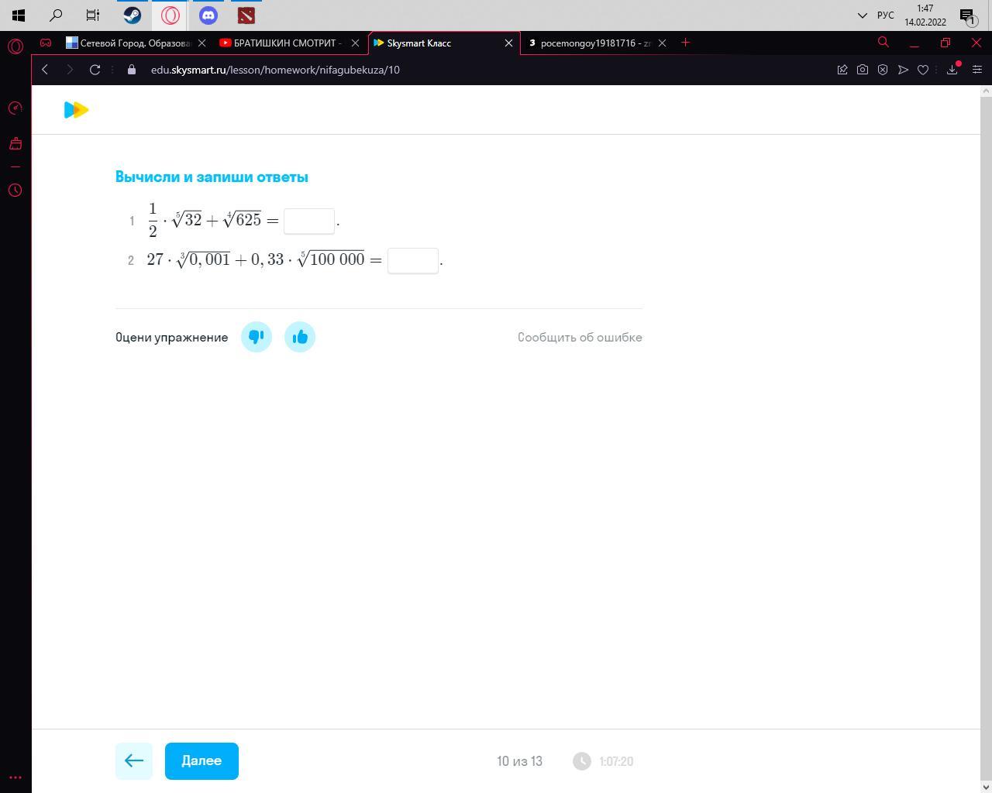Switch the РУС keyboard language indicator

(x=885, y=15)
